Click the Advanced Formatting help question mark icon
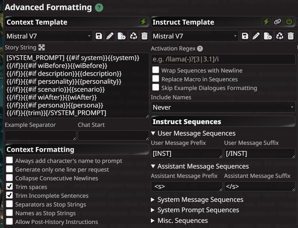The image size is (298, 228). point(99,8)
